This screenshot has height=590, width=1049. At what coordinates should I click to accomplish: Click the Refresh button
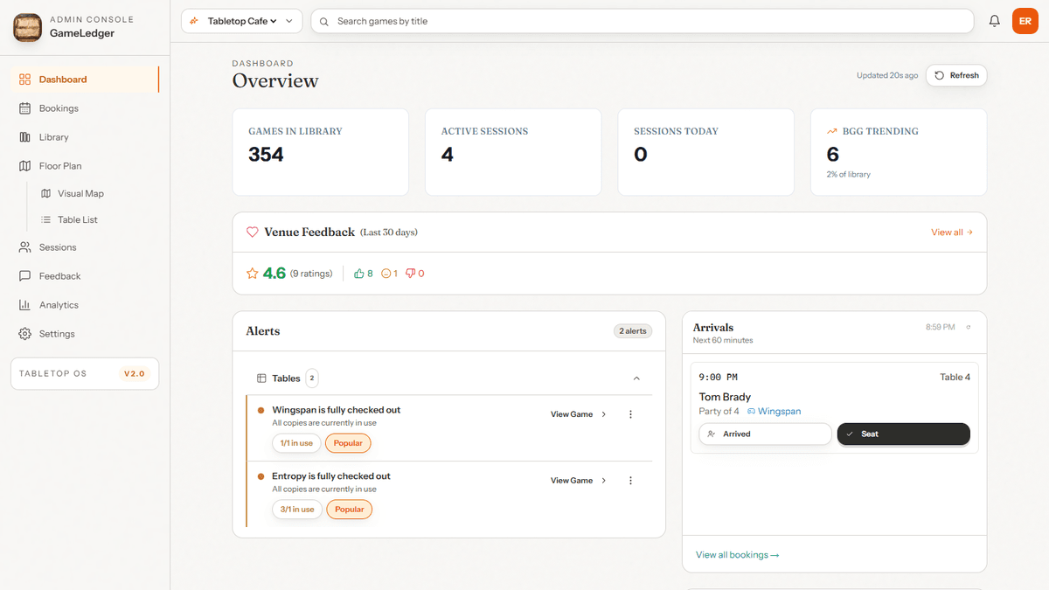click(955, 75)
